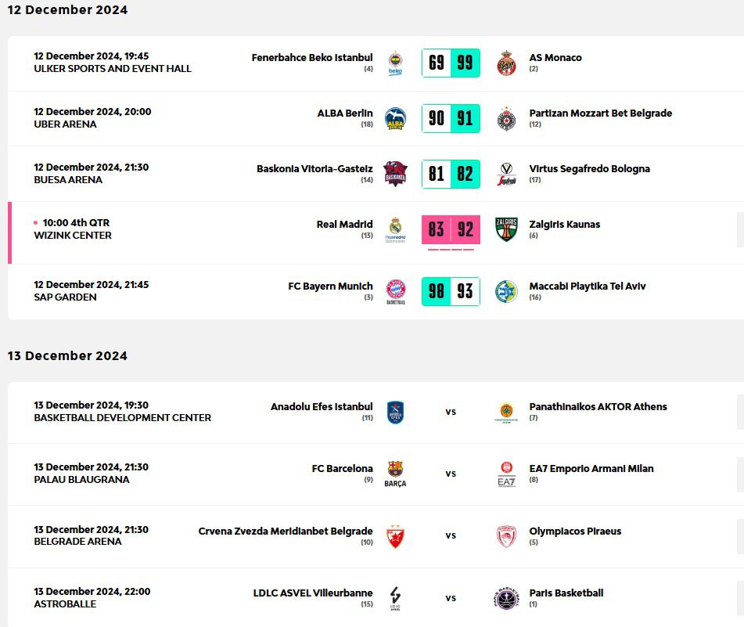Image resolution: width=744 pixels, height=627 pixels.
Task: Open the ALBA Berlin logo
Action: tap(395, 118)
